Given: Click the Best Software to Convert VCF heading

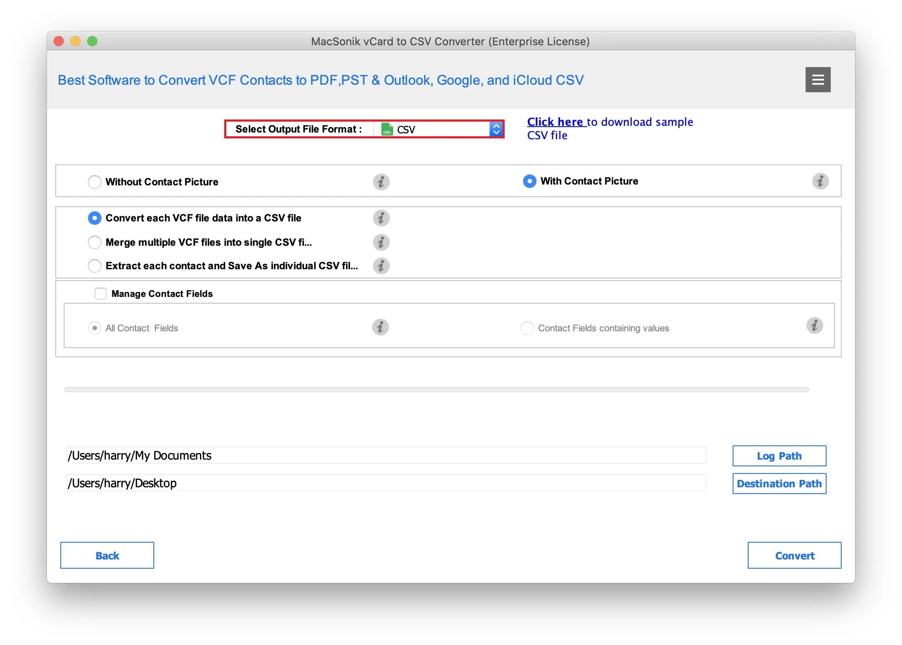Looking at the screenshot, I should [x=321, y=80].
